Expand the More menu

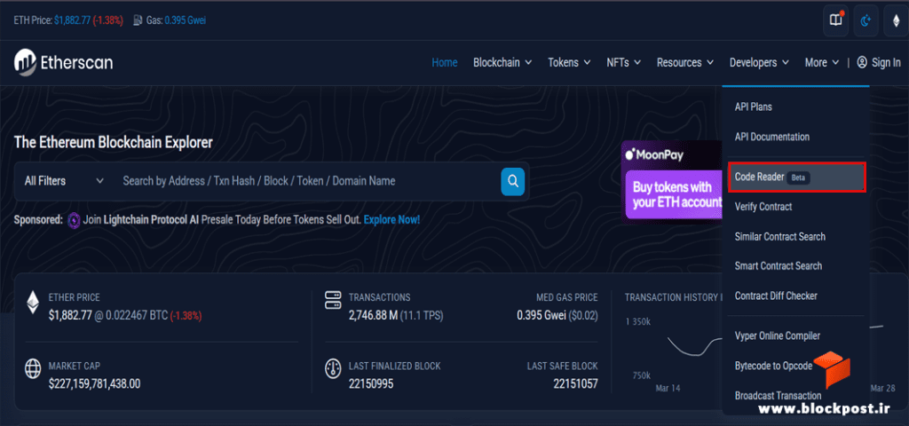821,63
